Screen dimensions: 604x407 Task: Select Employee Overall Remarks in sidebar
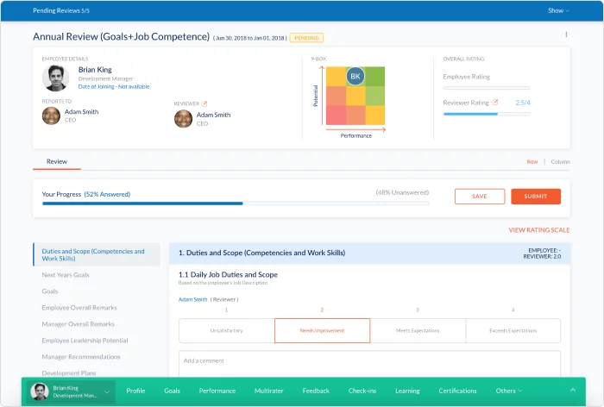79,308
